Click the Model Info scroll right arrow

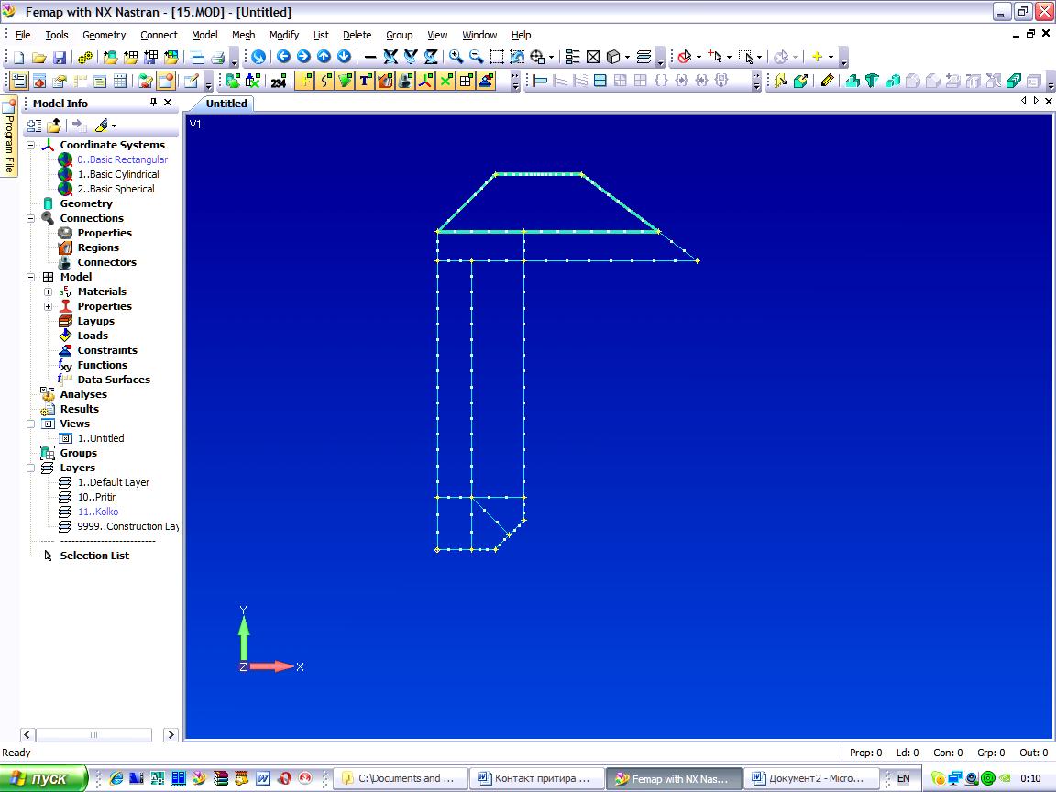coord(170,735)
